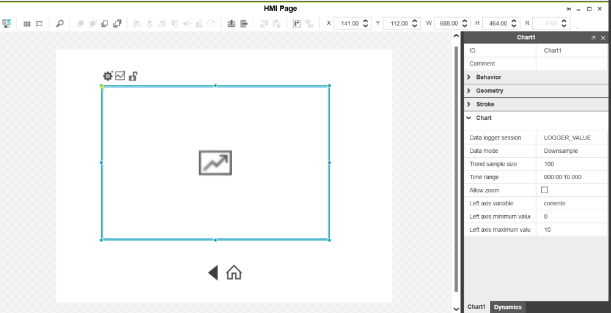611x313 pixels.
Task: Collapse the Chart section
Action: [469, 118]
